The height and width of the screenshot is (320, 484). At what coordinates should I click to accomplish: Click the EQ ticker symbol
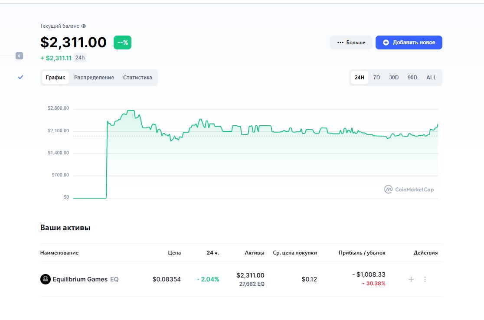(114, 279)
